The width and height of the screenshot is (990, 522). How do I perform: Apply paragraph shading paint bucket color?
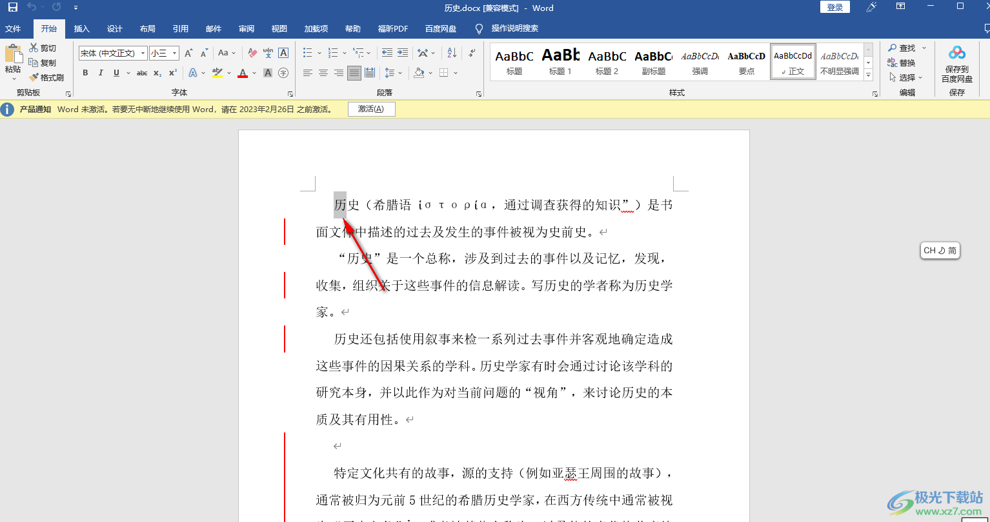419,73
